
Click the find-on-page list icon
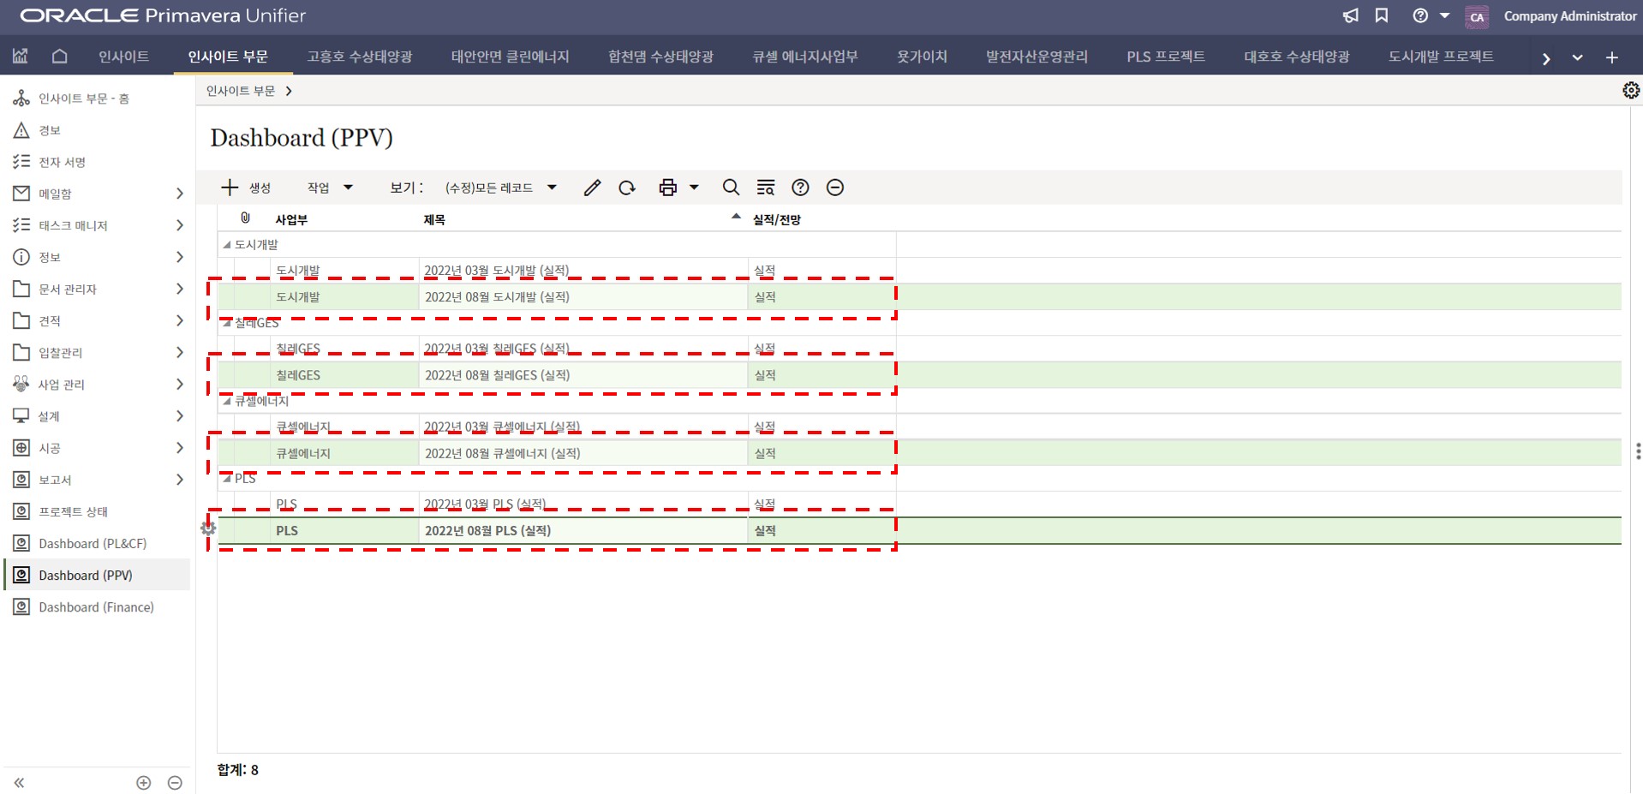tap(766, 188)
